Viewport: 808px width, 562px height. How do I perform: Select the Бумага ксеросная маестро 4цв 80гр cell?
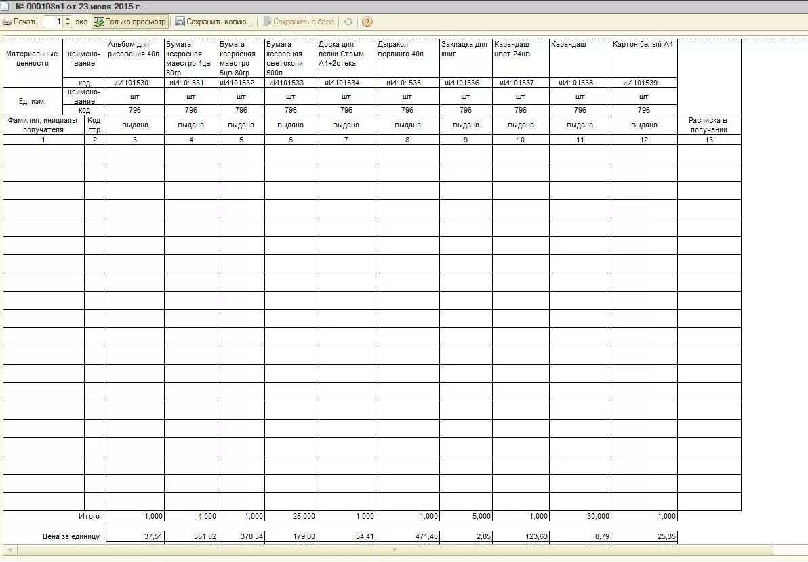191,58
